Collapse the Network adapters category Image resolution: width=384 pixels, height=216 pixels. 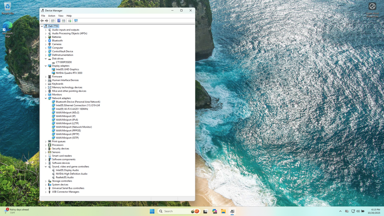click(x=46, y=98)
